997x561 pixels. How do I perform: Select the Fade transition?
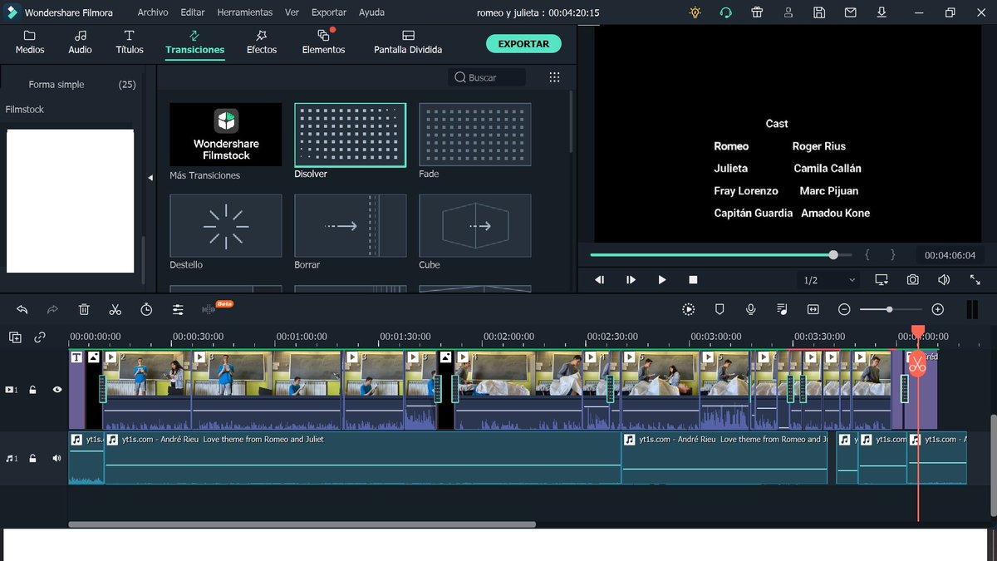tap(475, 135)
